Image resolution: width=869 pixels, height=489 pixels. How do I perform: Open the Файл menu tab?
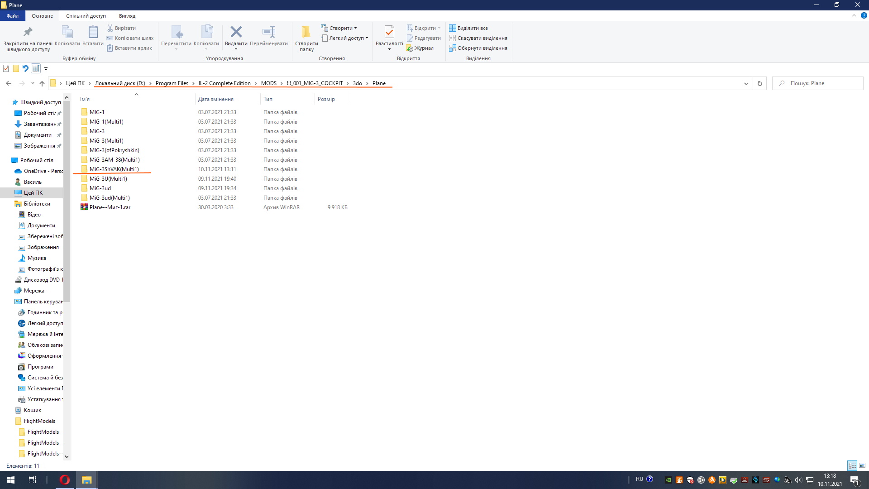click(12, 16)
